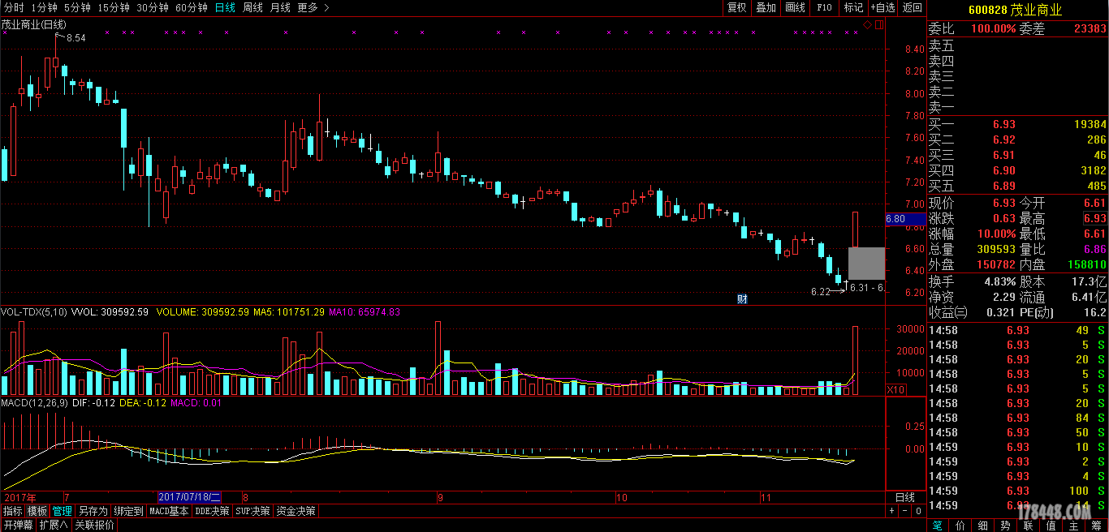Viewport: 1109px width, 532px height.
Task: Click stock title 600828 茂业商业
Action: point(1016,10)
